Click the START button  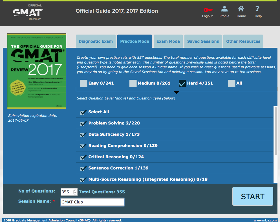point(253,196)
